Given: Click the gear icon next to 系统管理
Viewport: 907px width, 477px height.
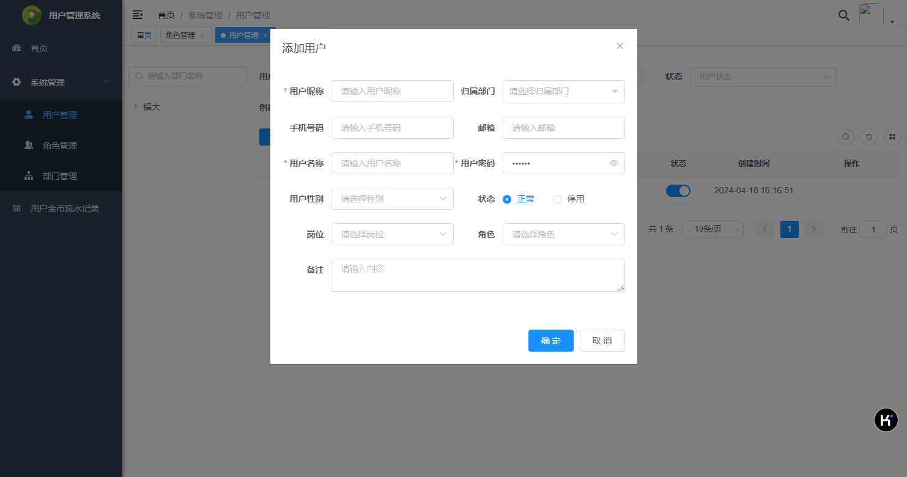Looking at the screenshot, I should pos(17,83).
